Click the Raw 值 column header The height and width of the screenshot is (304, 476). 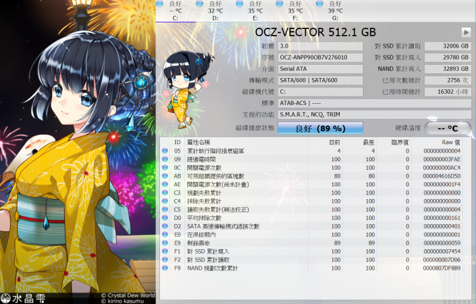tap(451, 142)
